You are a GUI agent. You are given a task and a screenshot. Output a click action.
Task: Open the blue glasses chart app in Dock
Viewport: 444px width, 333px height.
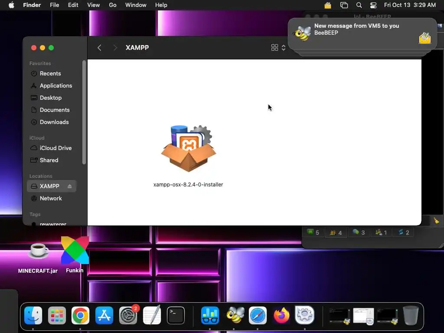coord(210,316)
